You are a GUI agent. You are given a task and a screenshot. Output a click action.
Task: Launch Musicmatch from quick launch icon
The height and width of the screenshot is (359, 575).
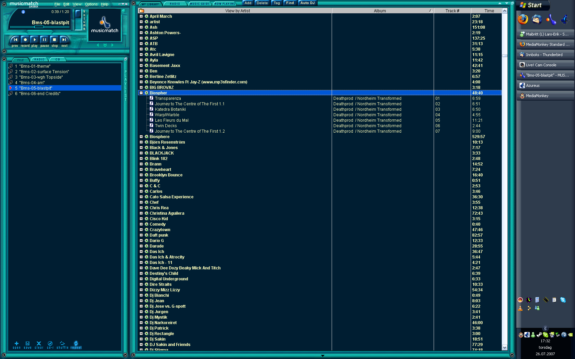coord(551,19)
